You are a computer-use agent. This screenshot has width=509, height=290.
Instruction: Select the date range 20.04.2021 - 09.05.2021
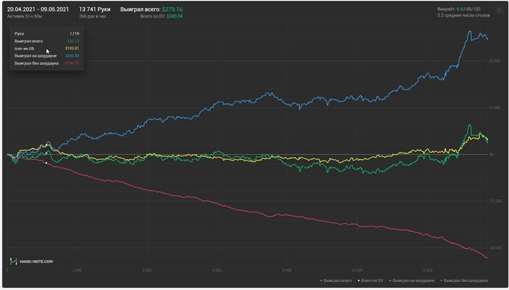pos(38,9)
